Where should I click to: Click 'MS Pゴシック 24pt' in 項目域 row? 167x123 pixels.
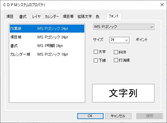(53, 37)
